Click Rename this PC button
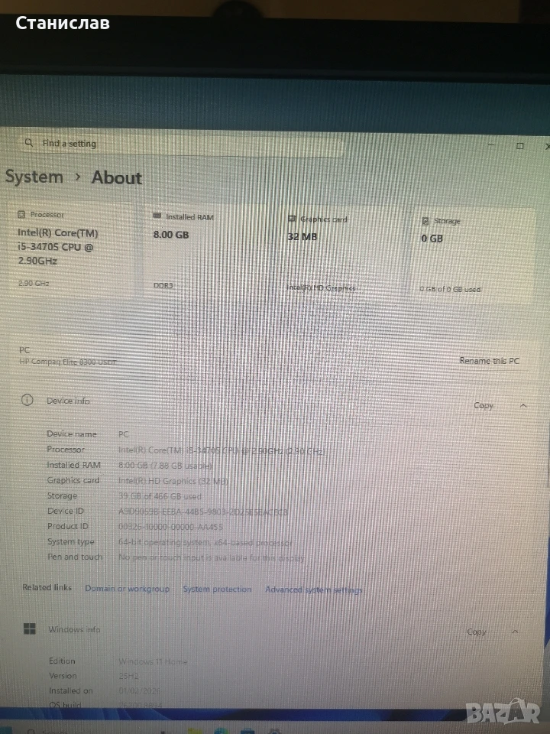 coord(489,361)
